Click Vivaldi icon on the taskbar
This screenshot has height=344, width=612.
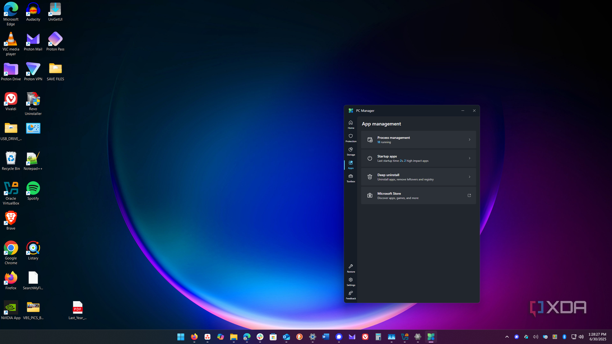(x=365, y=337)
